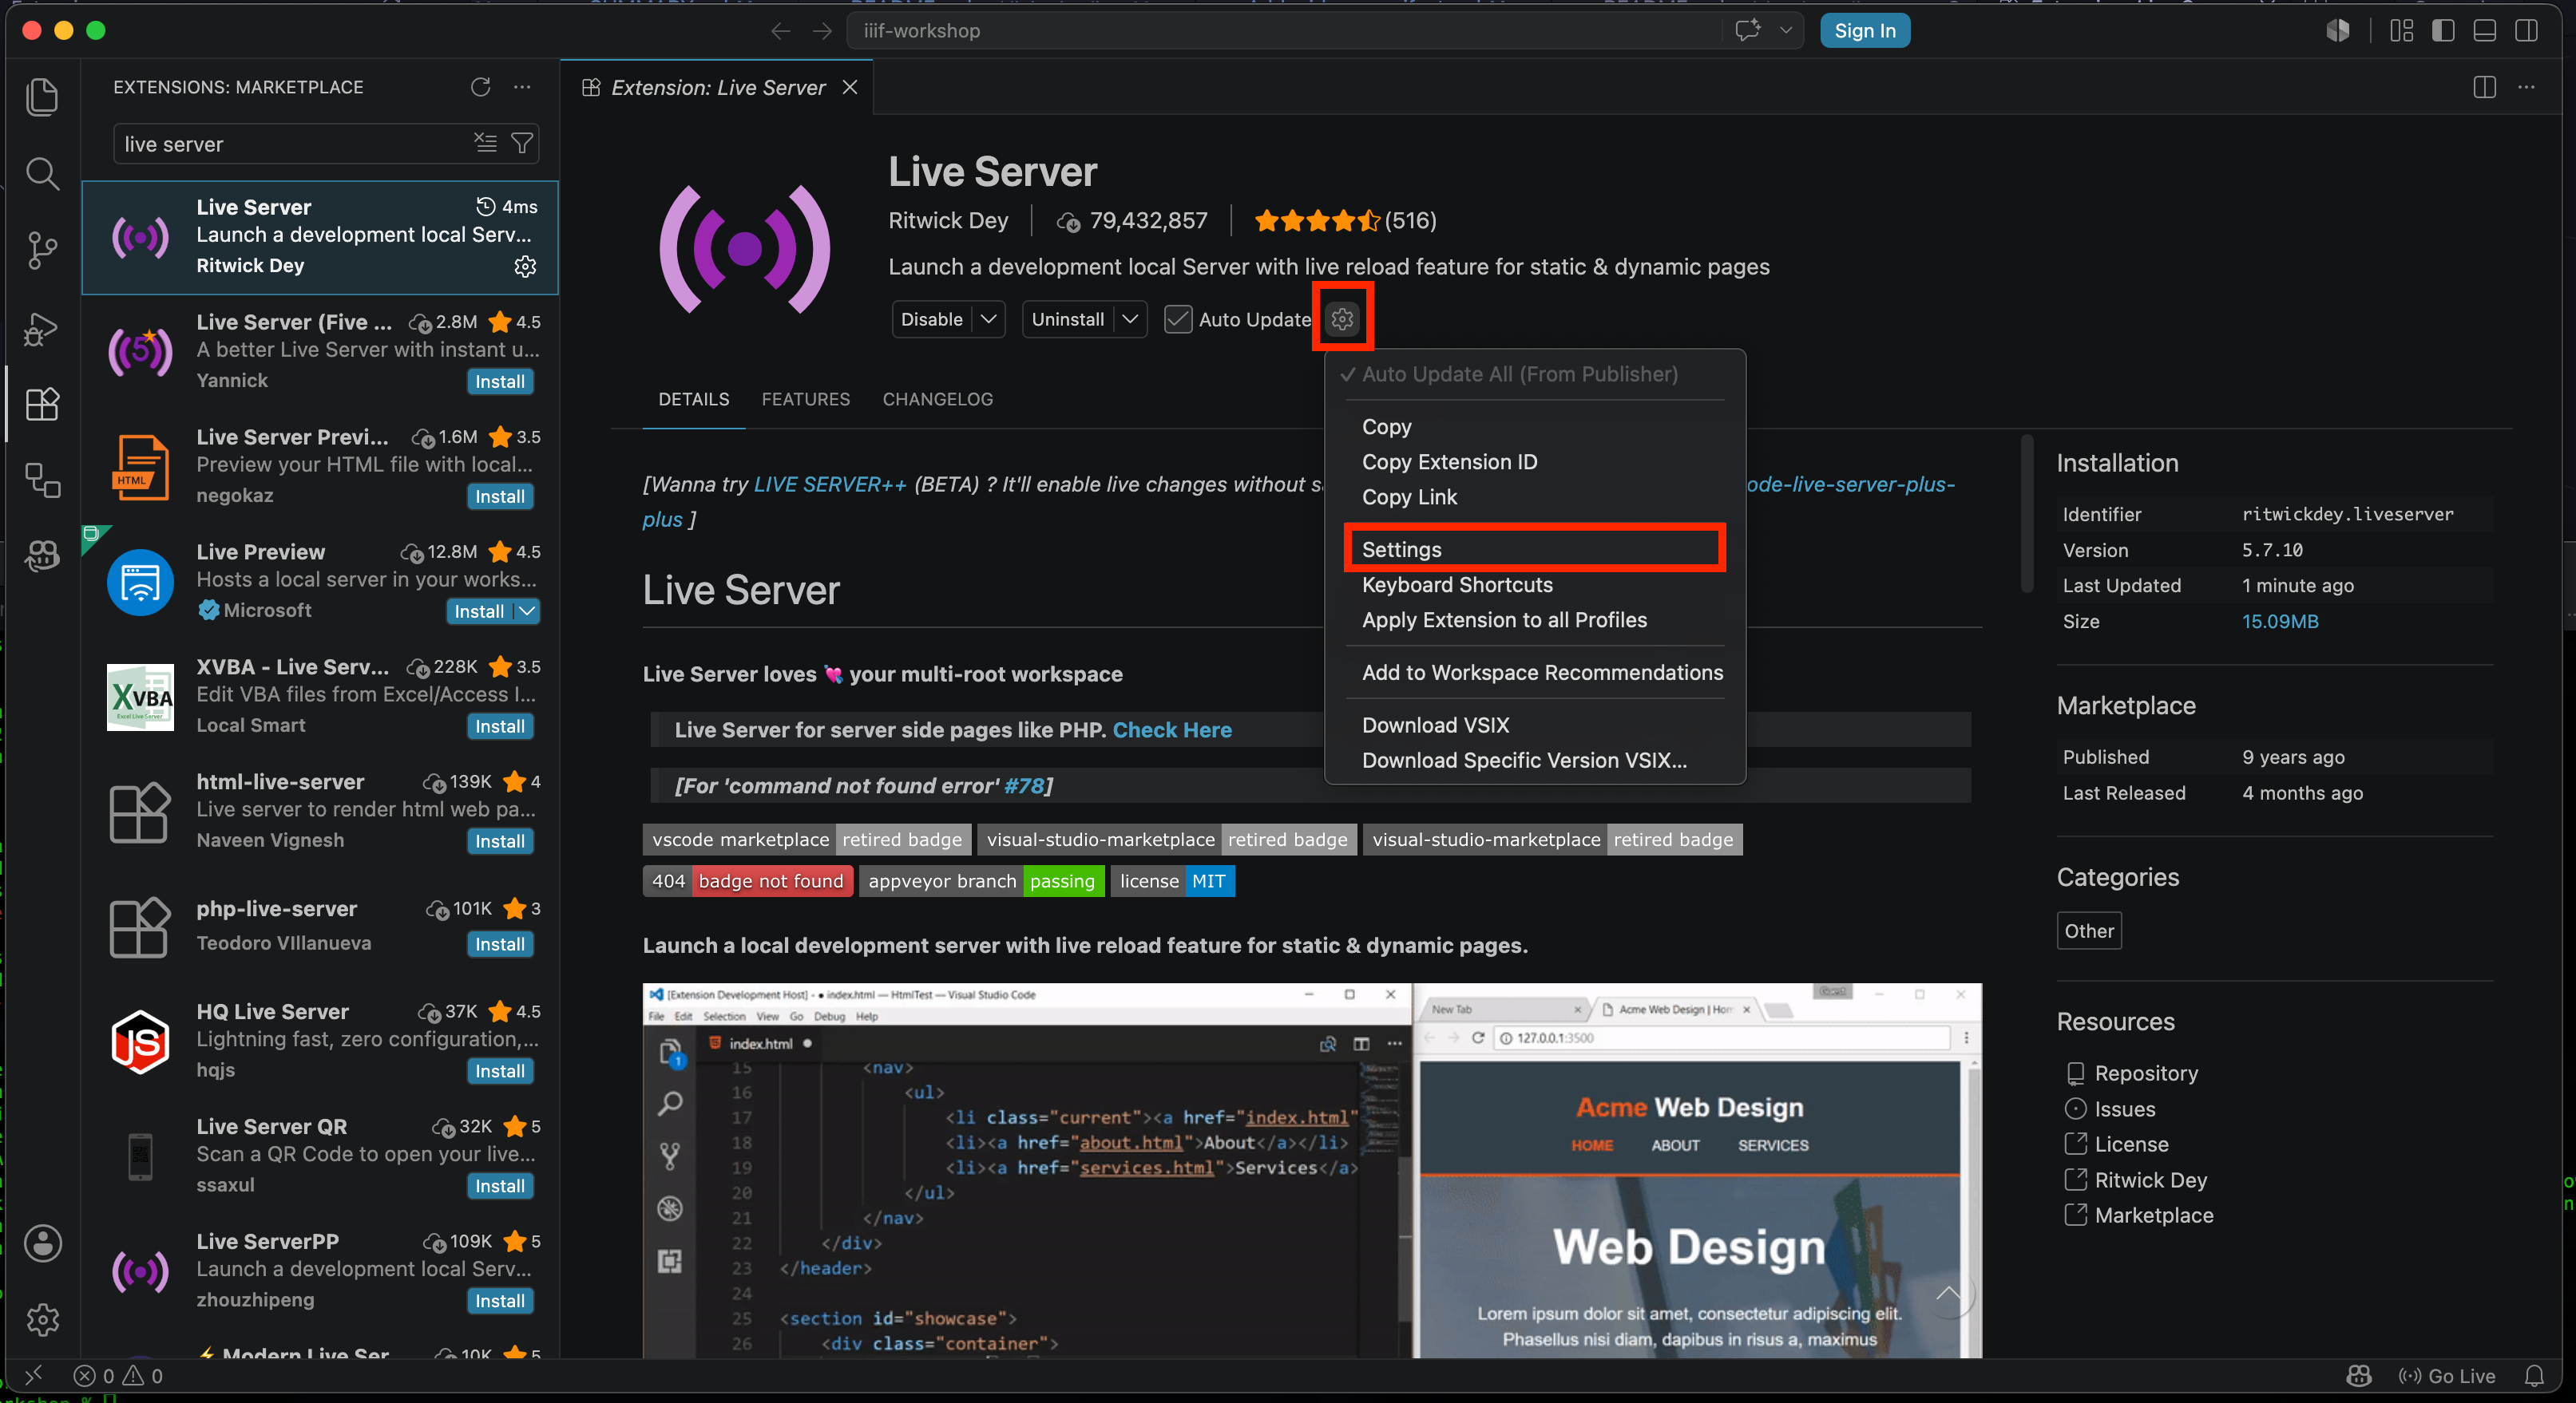The width and height of the screenshot is (2576, 1403).
Task: Go forward with the navigation arrow
Action: pyautogui.click(x=822, y=31)
